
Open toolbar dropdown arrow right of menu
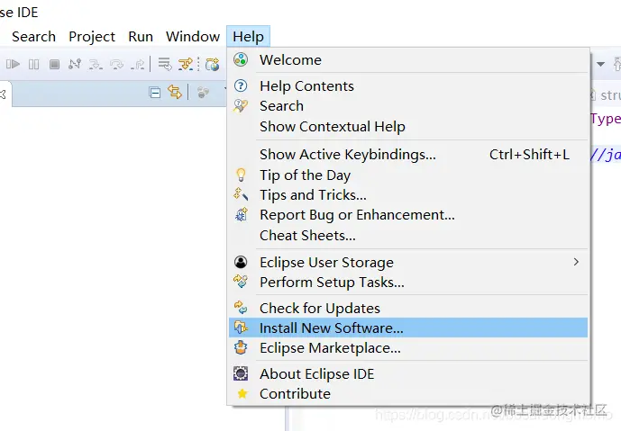(x=600, y=64)
